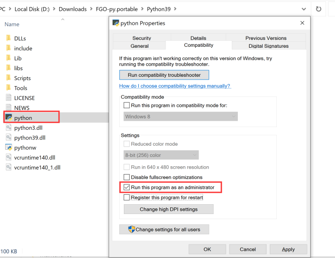Go to Local Disk (D:) in address path
The image size is (335, 258).
click(32, 9)
